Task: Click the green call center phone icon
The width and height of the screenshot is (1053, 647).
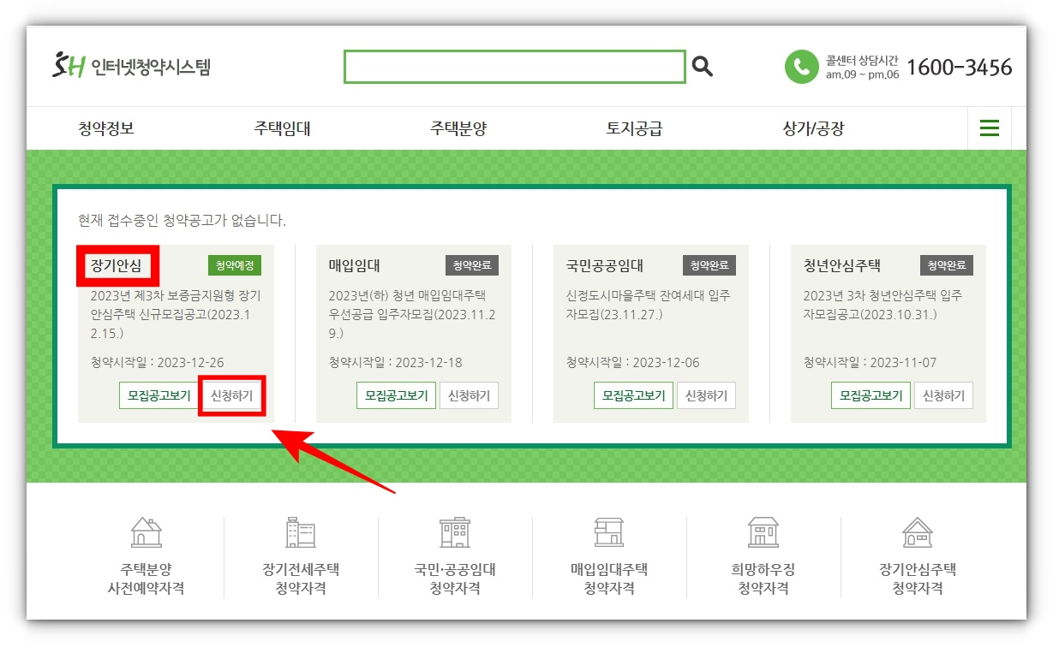Action: [800, 66]
